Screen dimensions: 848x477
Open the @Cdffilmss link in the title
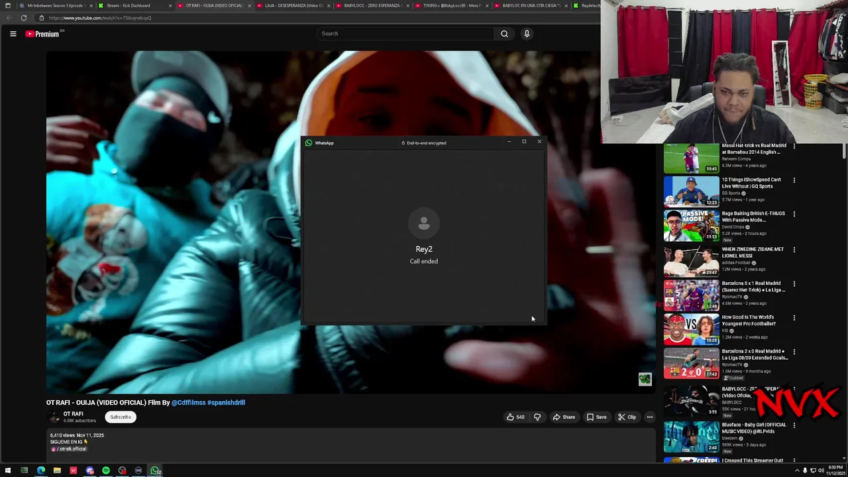click(188, 403)
